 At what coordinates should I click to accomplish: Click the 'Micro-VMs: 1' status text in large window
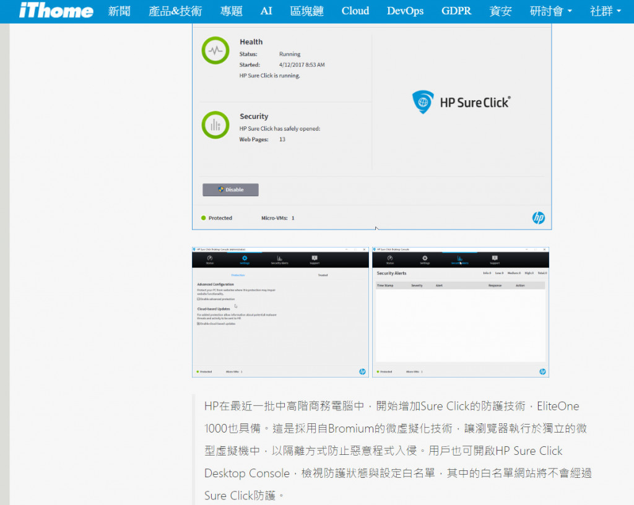(278, 218)
